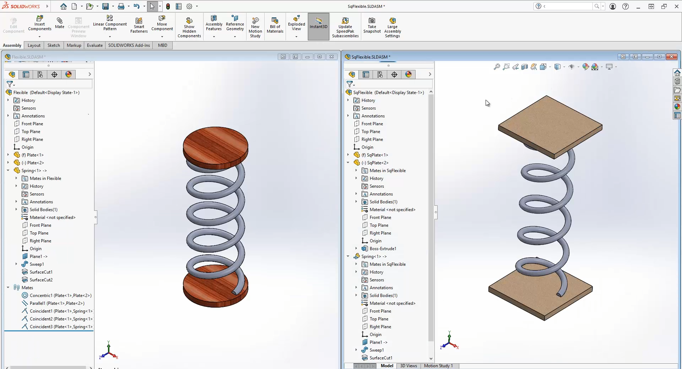Image resolution: width=682 pixels, height=369 pixels.
Task: Switch to the Sketch tab
Action: tap(54, 45)
